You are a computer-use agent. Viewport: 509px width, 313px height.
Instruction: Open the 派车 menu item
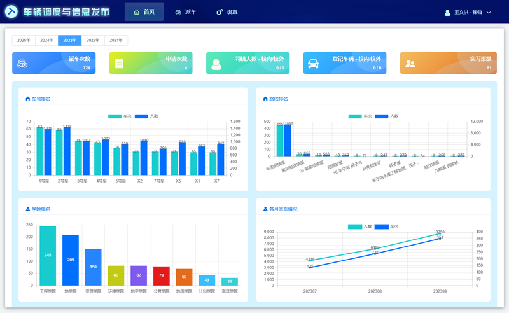tap(186, 12)
